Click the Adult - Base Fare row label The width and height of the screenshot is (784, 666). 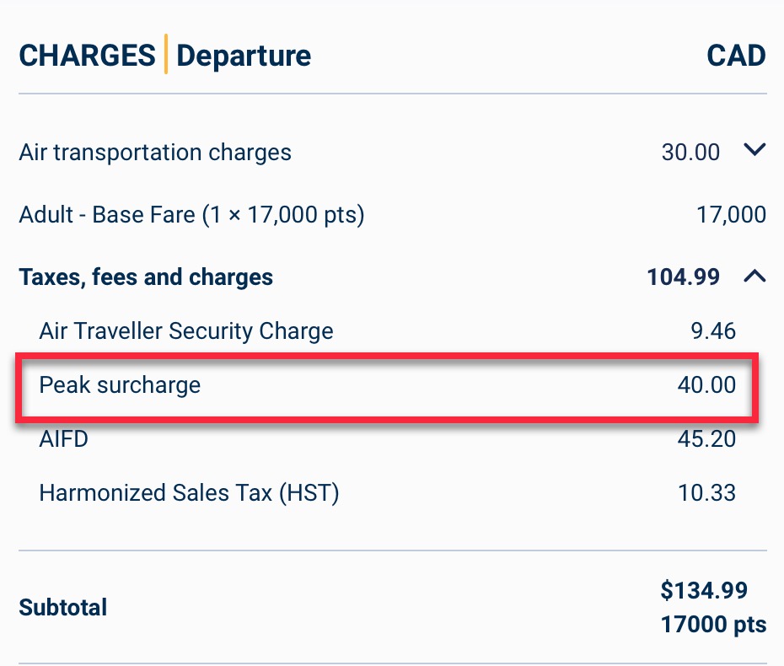coord(191,215)
